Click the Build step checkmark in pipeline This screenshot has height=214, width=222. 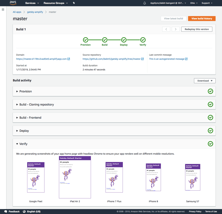click(x=105, y=40)
